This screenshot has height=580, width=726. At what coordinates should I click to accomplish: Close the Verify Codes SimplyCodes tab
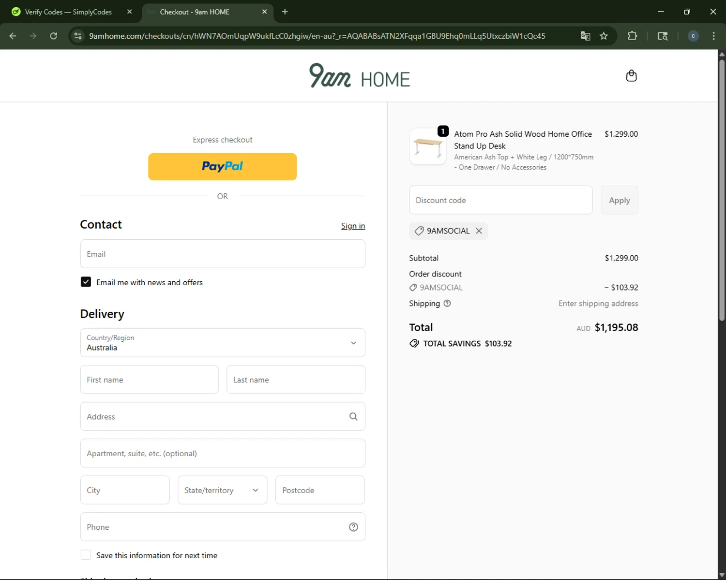point(129,12)
